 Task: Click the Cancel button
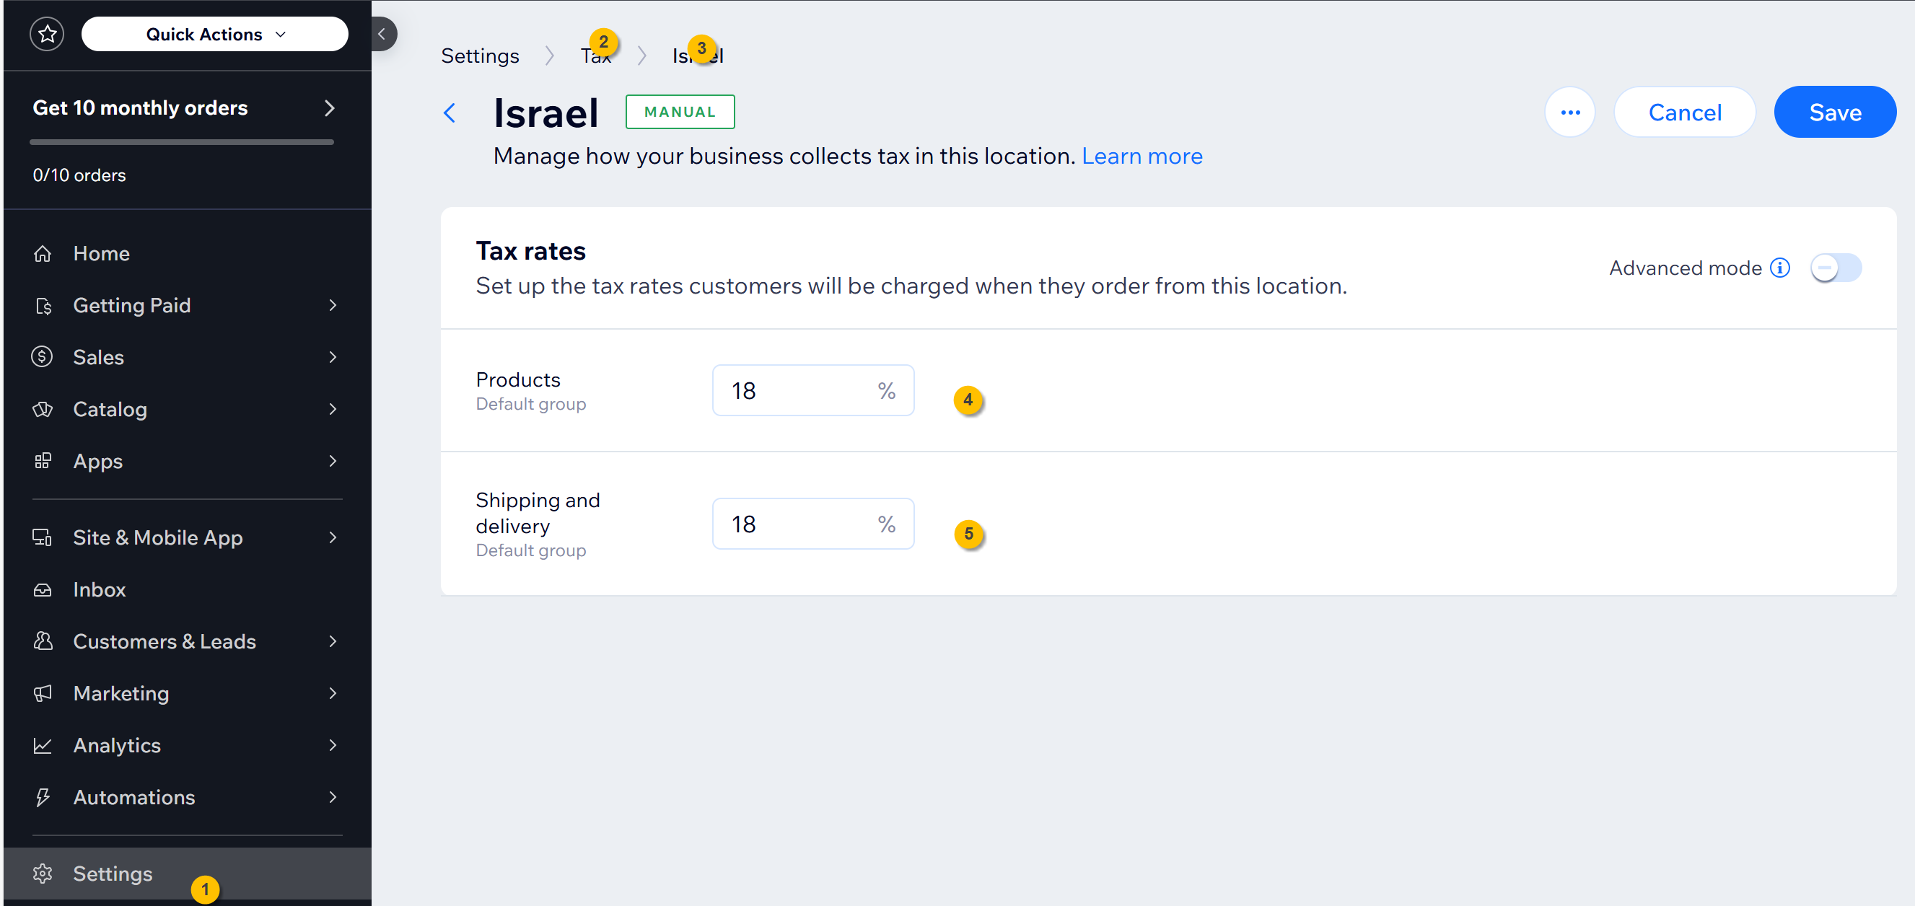[x=1684, y=113]
